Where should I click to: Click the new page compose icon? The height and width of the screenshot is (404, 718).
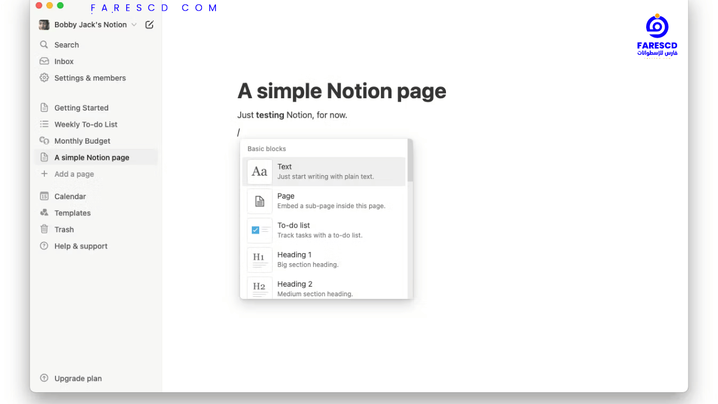click(x=149, y=25)
